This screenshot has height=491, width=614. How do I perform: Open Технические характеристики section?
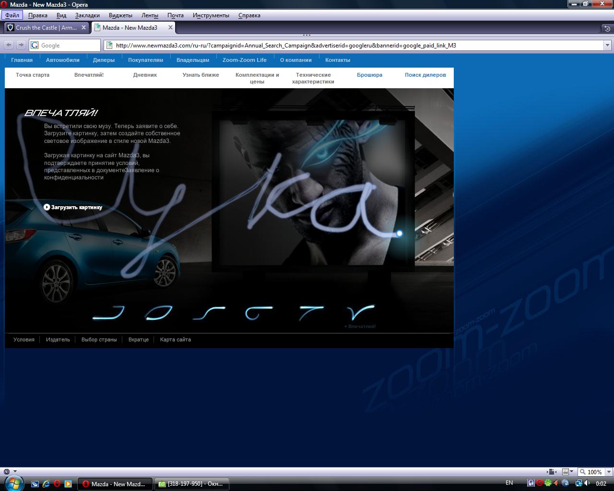pyautogui.click(x=313, y=78)
